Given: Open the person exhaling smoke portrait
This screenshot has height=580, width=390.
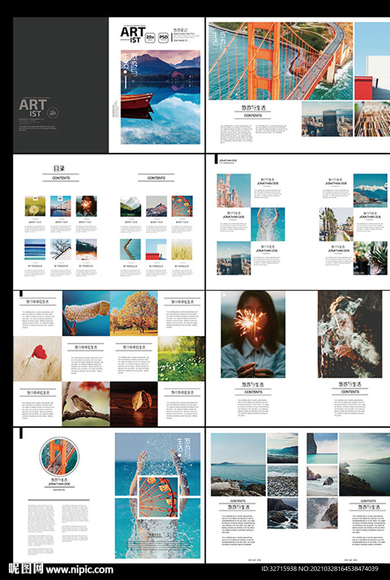Looking at the screenshot, I should (350, 334).
